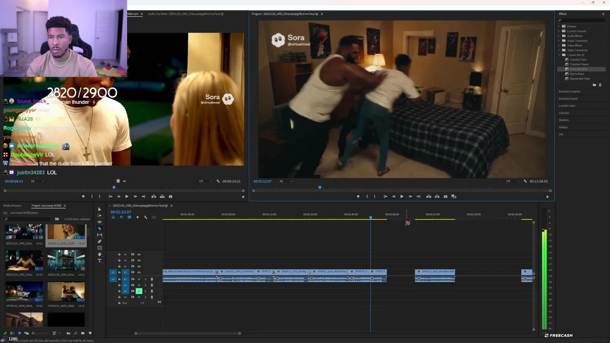Expand the Audio Effects folder
Image resolution: width=610 pixels, height=343 pixels.
pos(559,36)
